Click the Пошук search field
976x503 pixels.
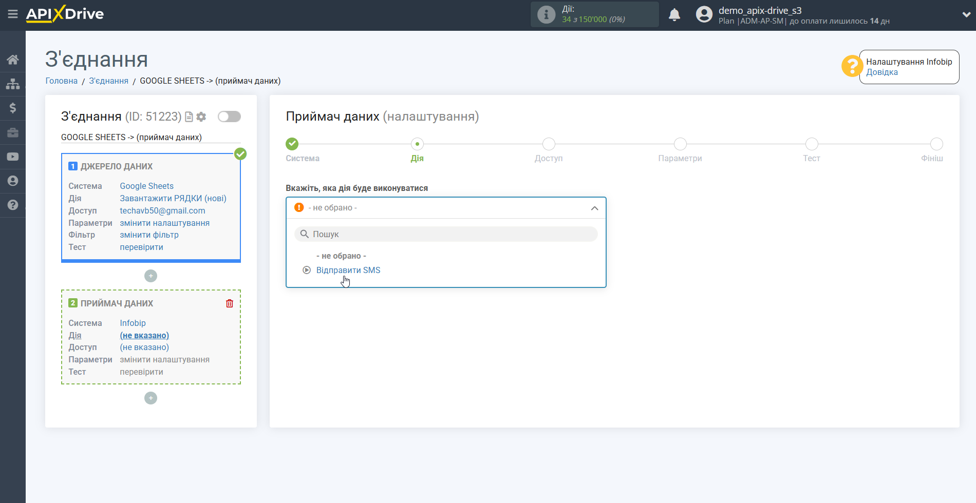pyautogui.click(x=446, y=234)
